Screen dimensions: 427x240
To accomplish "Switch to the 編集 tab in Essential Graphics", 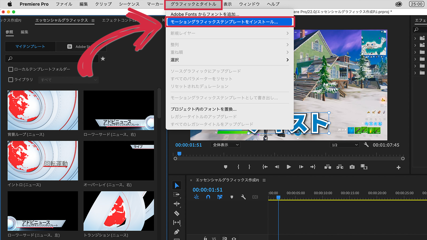I will pyautogui.click(x=24, y=32).
